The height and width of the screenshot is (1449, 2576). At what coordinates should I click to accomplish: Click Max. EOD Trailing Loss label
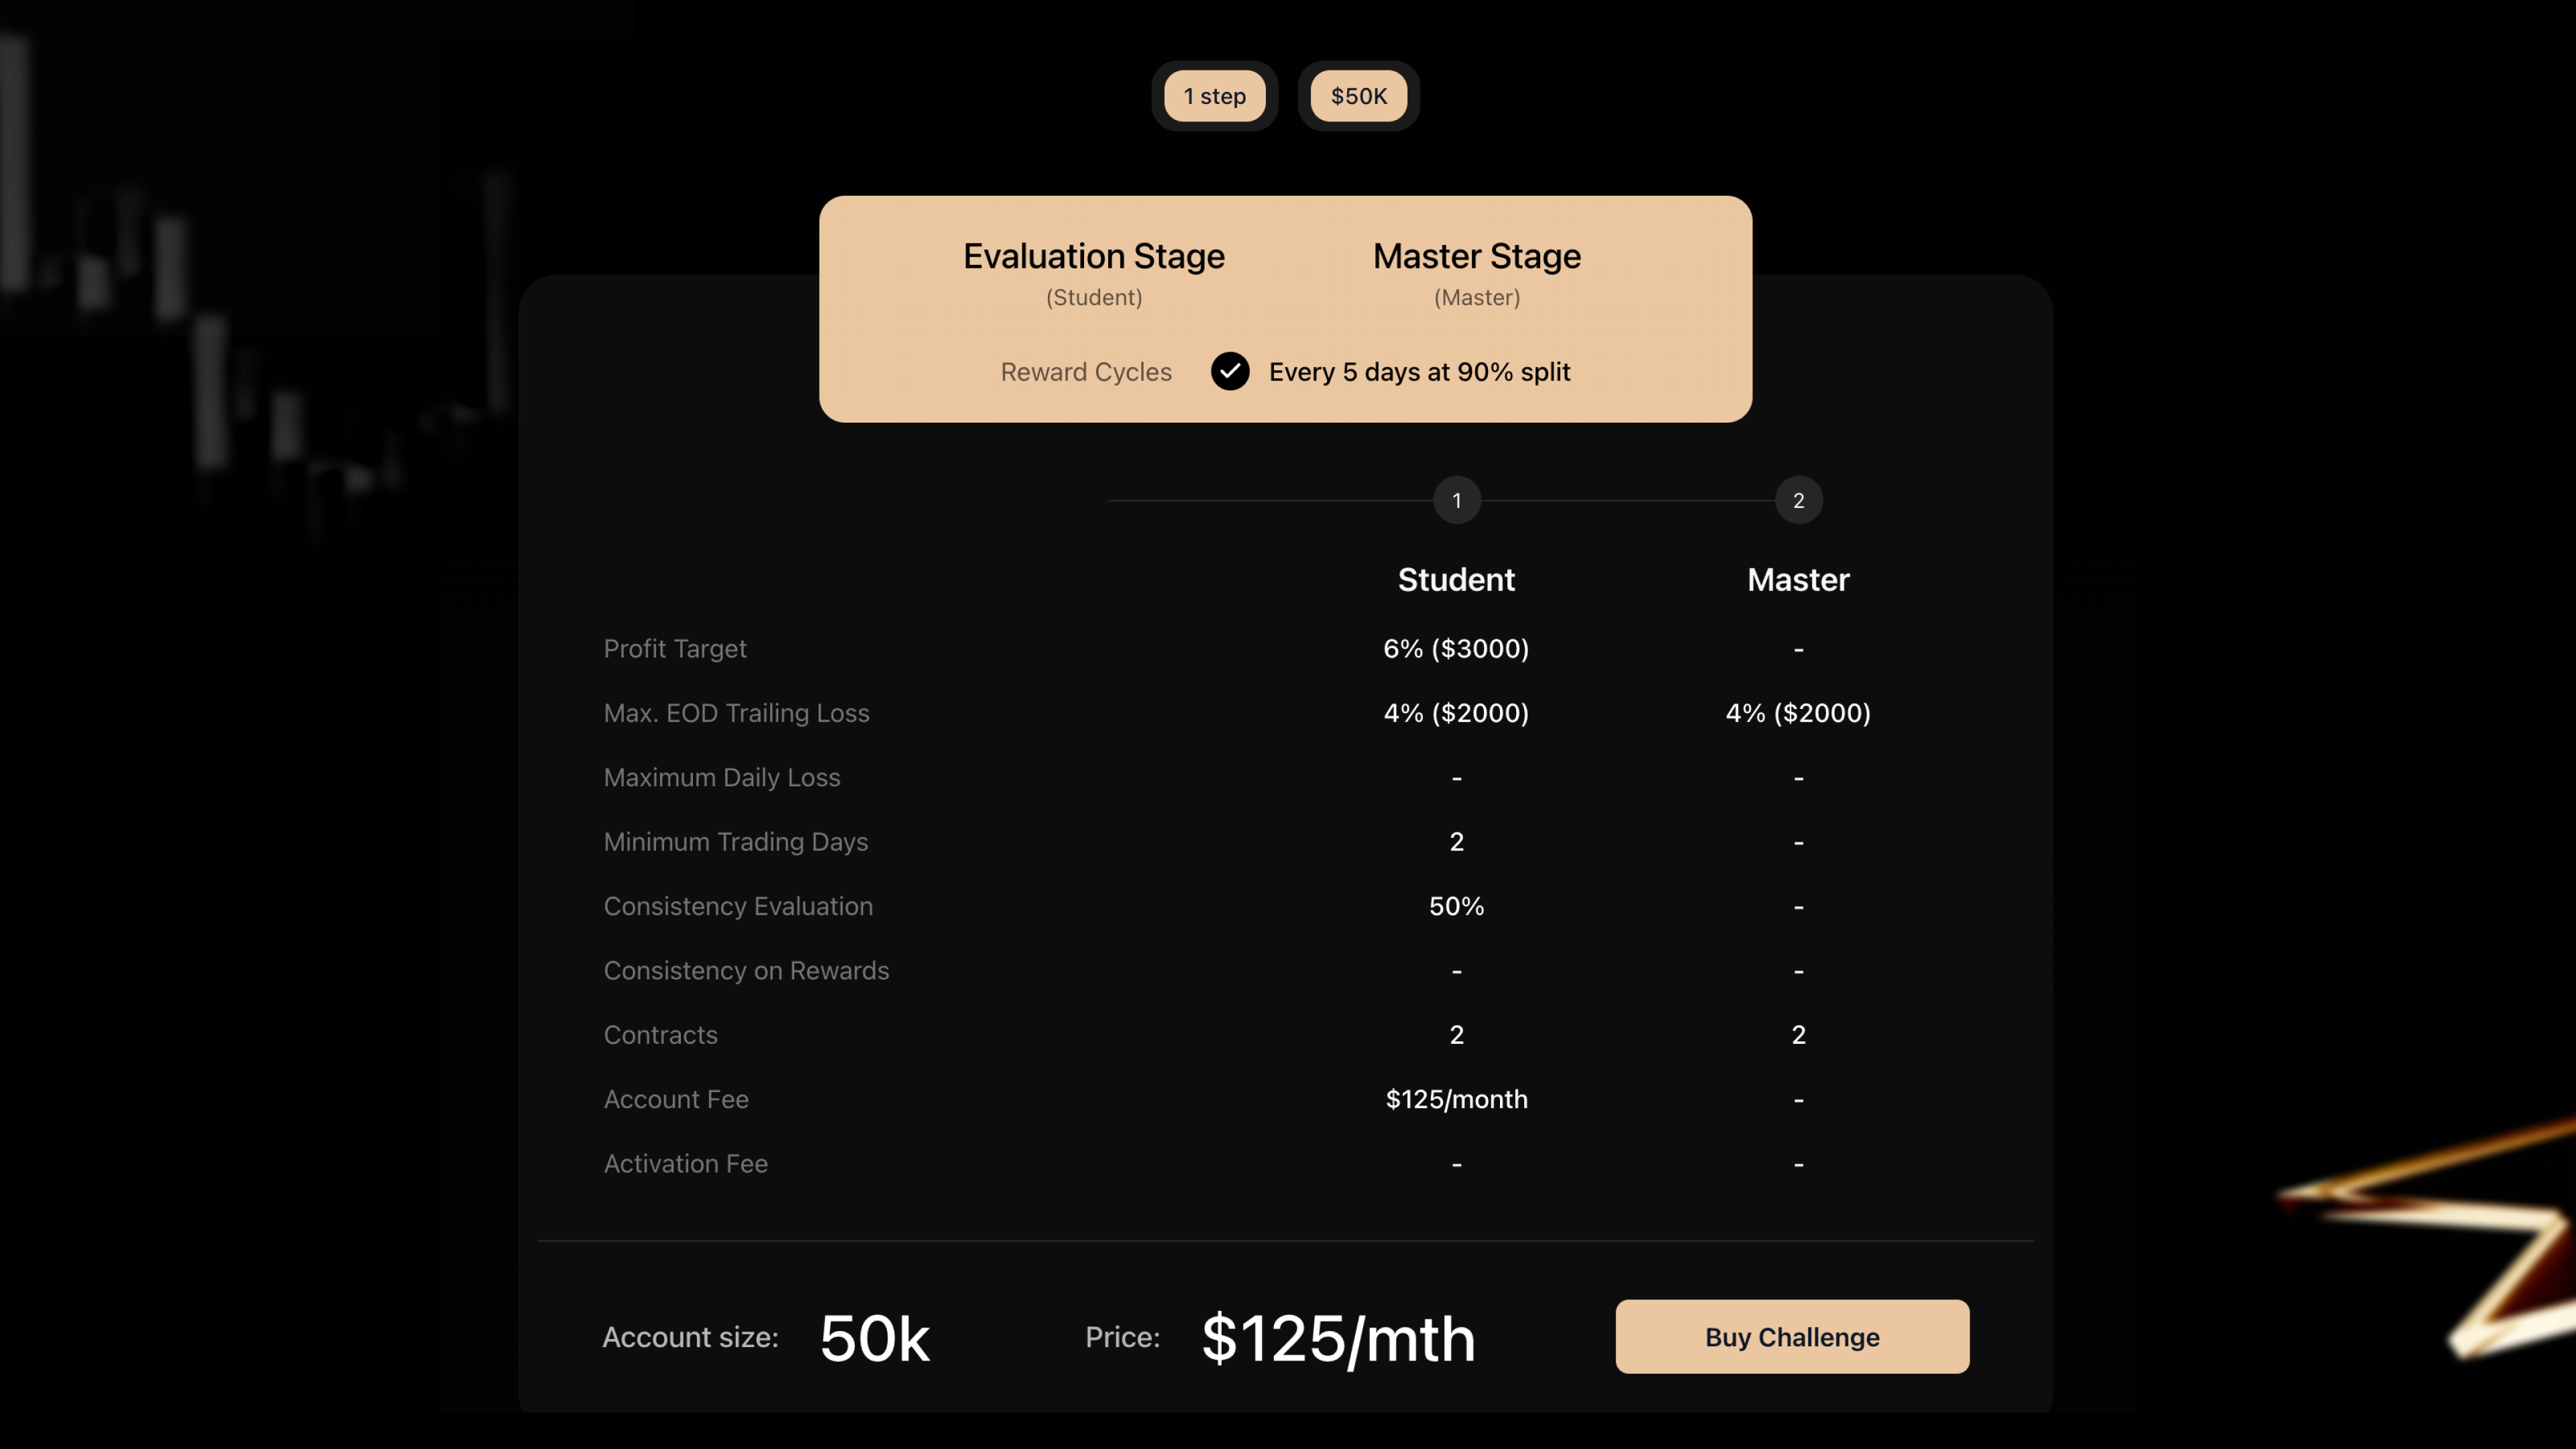point(736,713)
